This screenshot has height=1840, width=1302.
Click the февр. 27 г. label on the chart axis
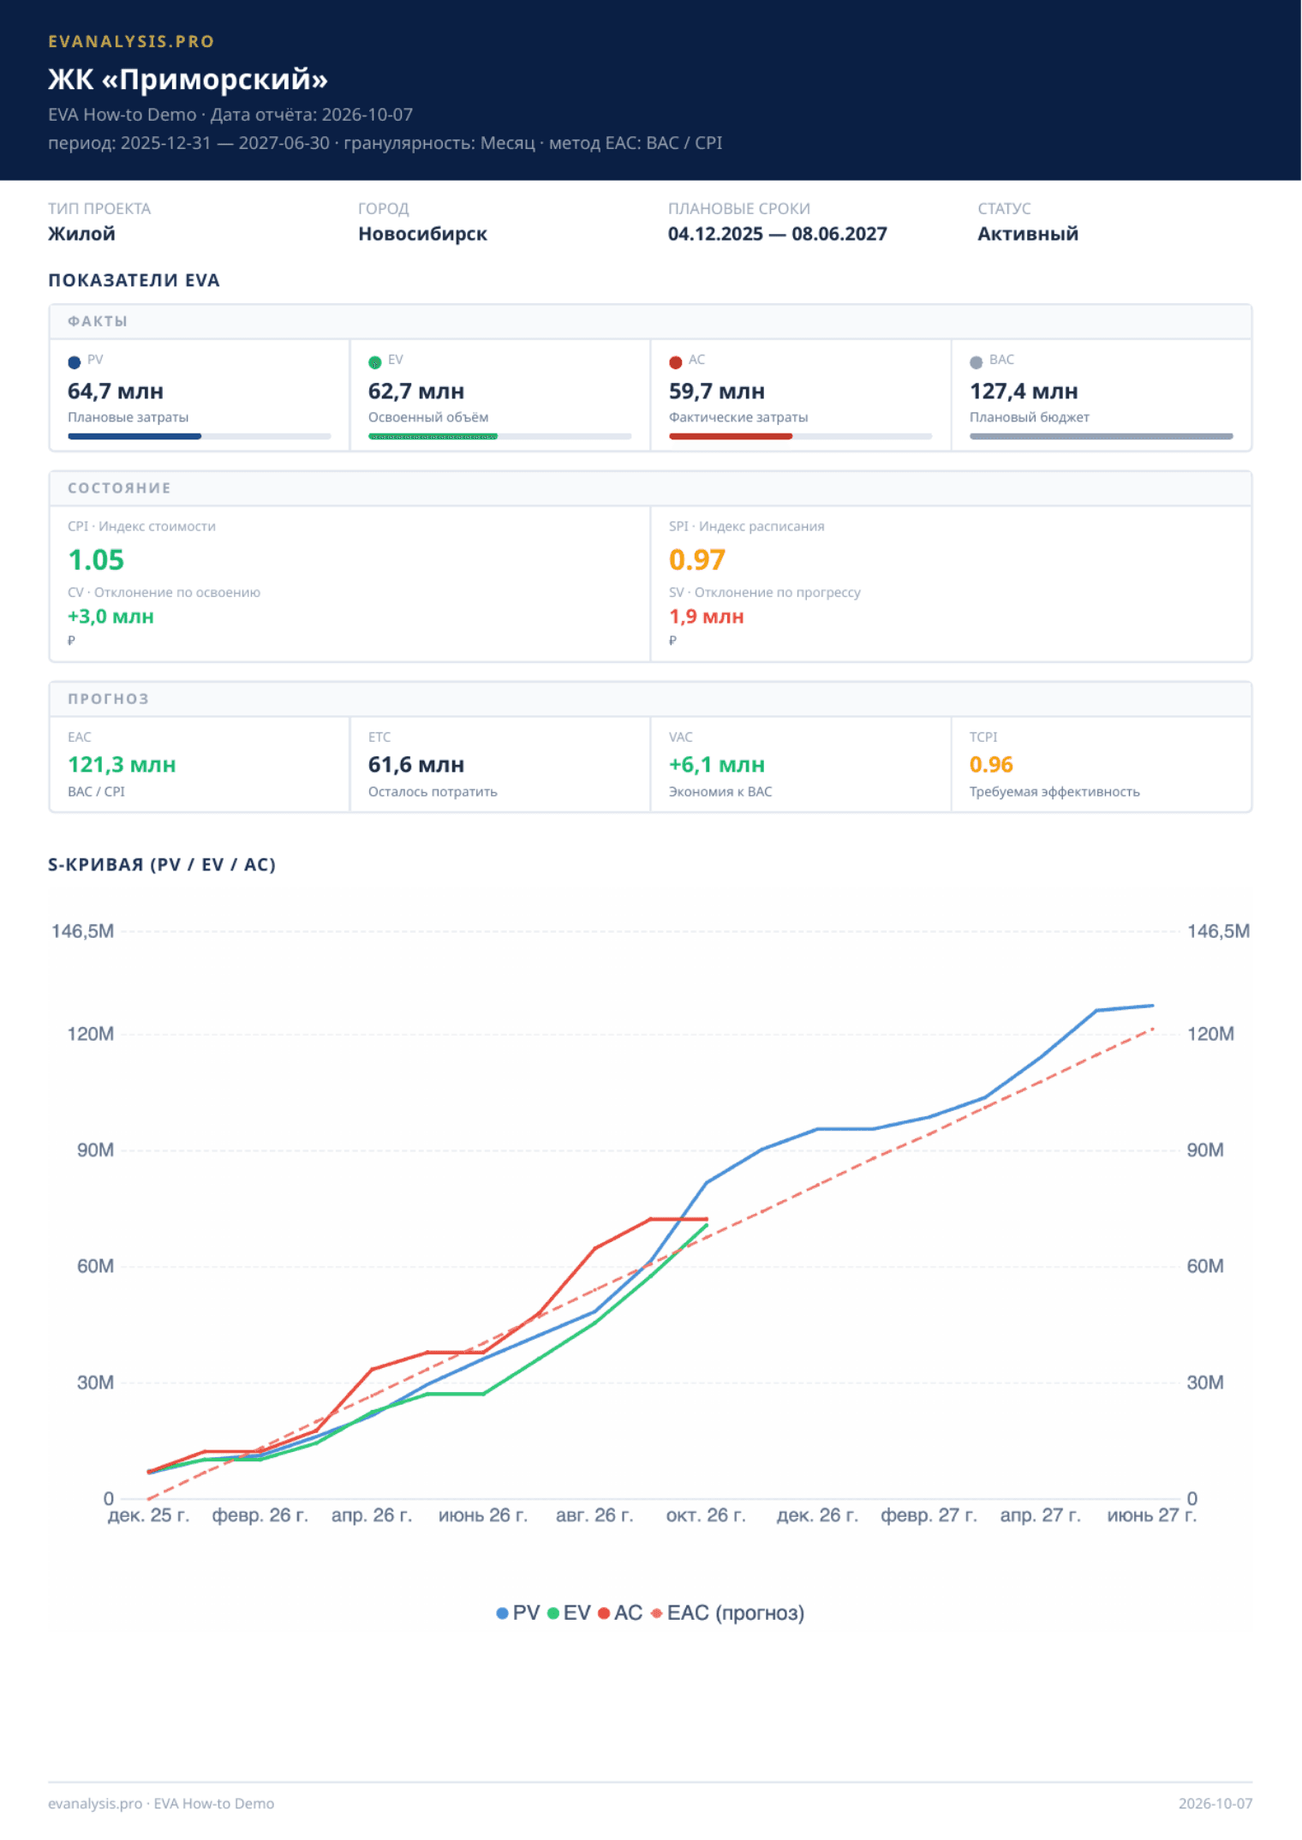coord(929,1515)
